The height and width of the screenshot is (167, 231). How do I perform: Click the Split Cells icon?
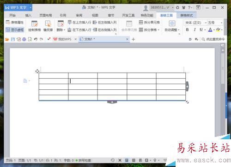[x=141, y=23]
